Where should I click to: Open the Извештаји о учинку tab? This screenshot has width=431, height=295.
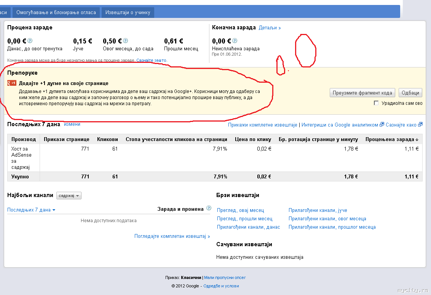click(128, 12)
